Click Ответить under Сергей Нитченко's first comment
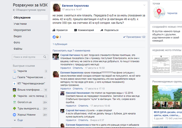The height and width of the screenshot is (128, 182). 78,68
